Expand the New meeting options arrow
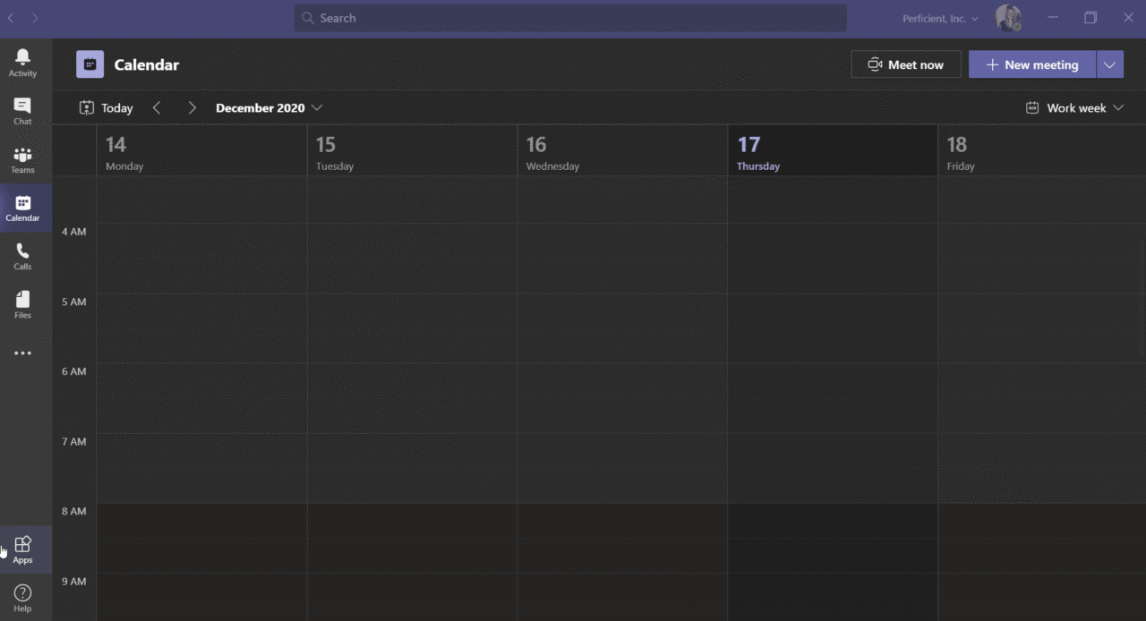1146x621 pixels. [x=1110, y=64]
